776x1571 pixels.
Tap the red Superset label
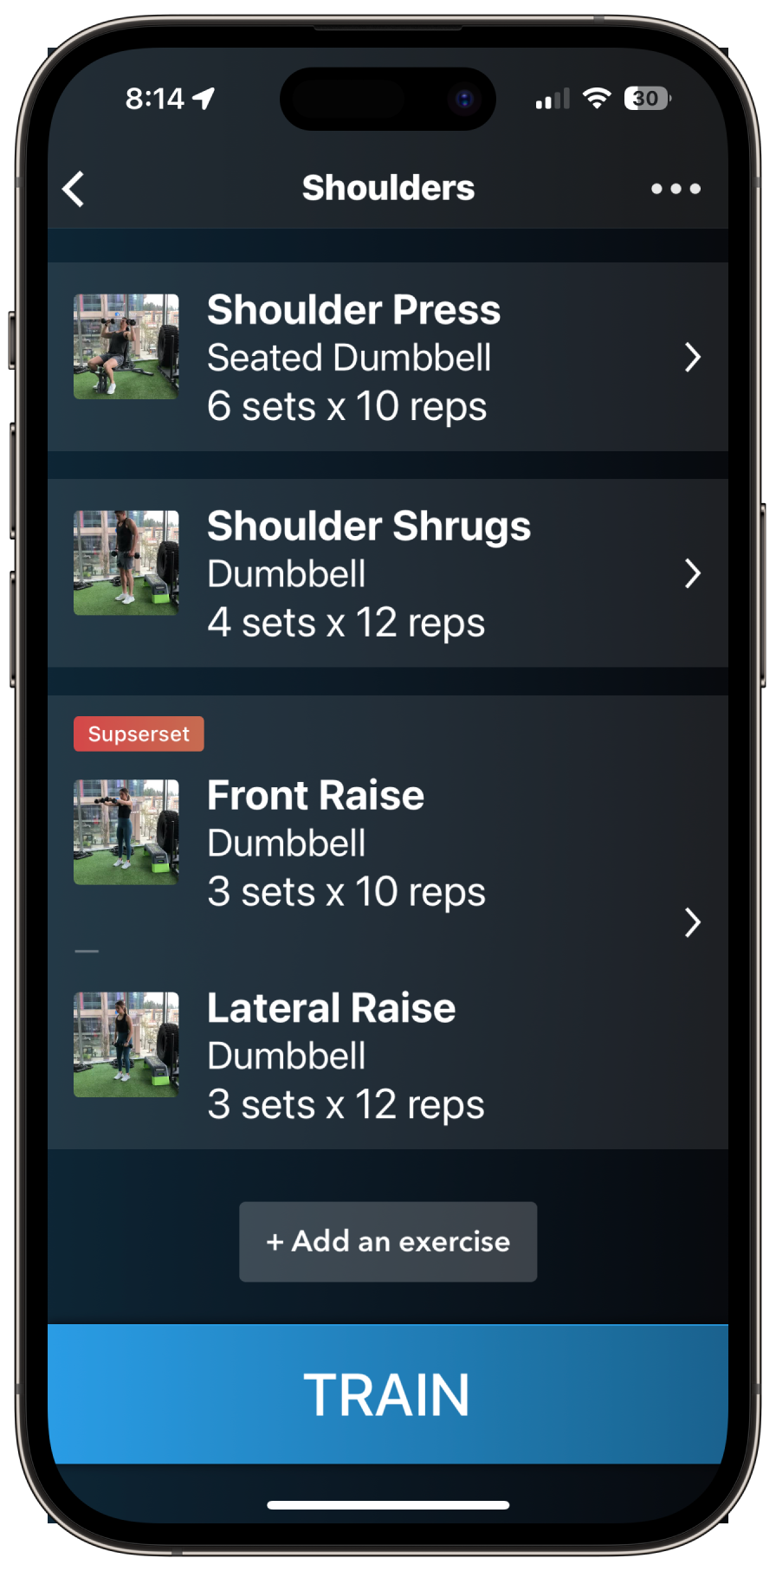click(139, 734)
